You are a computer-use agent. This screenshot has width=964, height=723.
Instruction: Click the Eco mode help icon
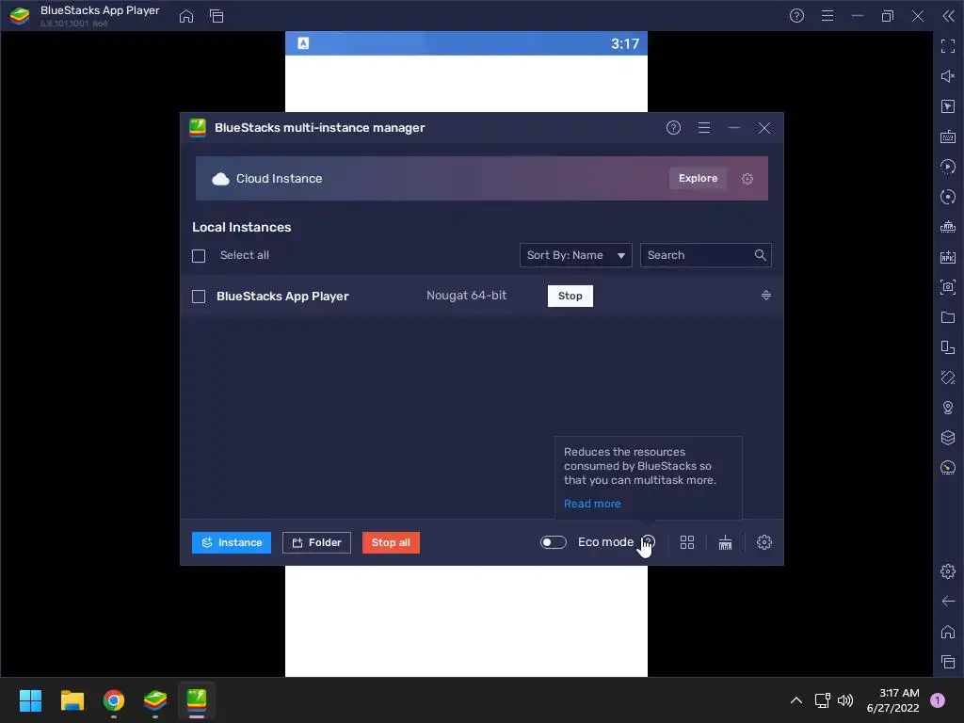coord(648,541)
